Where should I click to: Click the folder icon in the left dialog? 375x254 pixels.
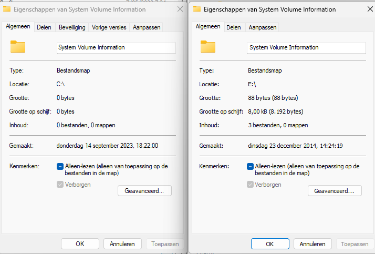click(x=18, y=47)
